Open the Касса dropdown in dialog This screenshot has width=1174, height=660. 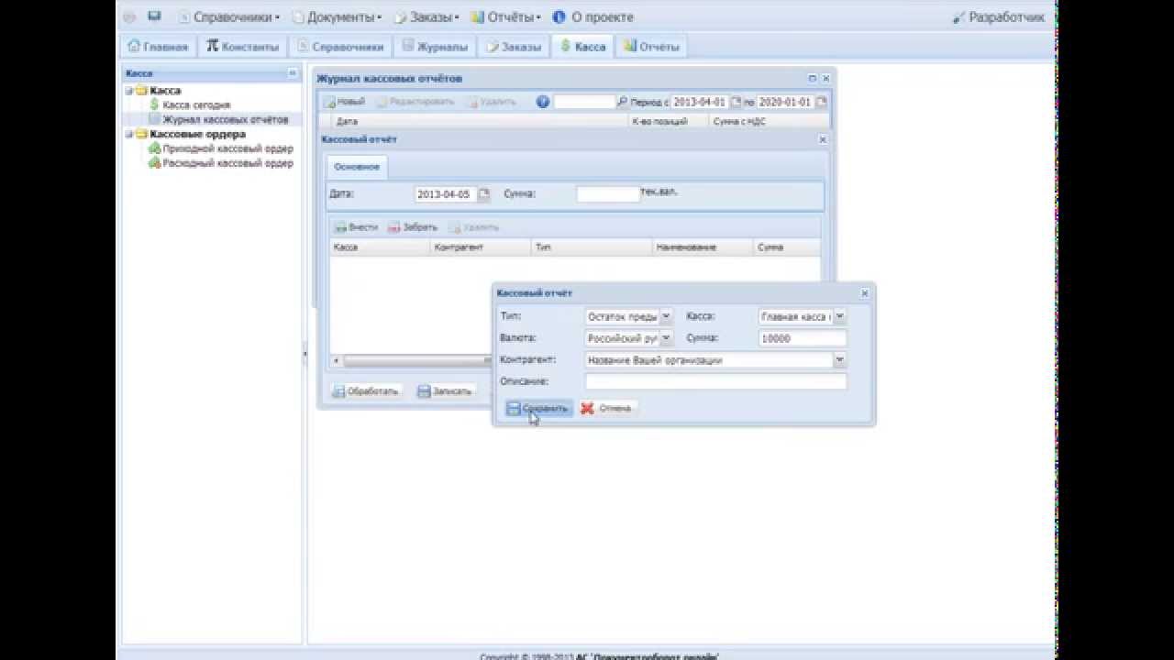click(839, 316)
